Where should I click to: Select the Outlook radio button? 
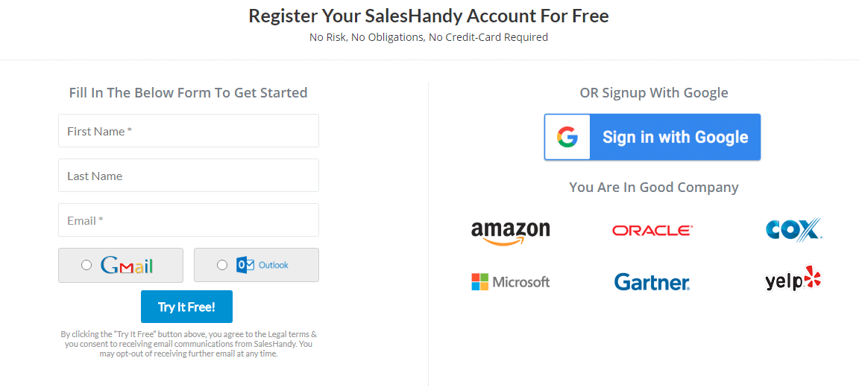click(222, 265)
